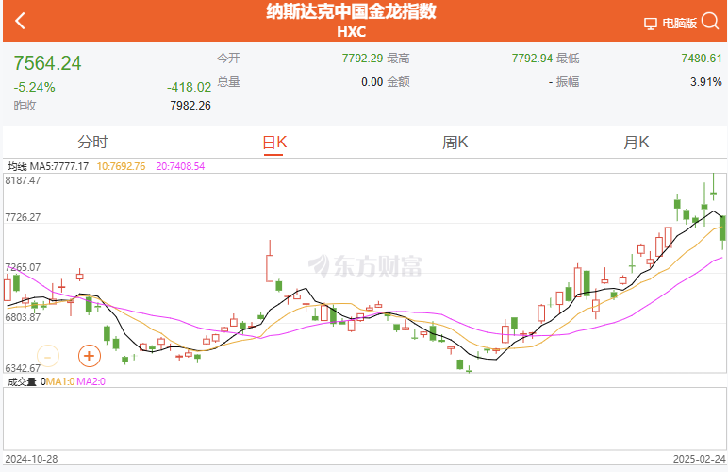Click the current price 7564.24
728x472 pixels.
pyautogui.click(x=47, y=63)
